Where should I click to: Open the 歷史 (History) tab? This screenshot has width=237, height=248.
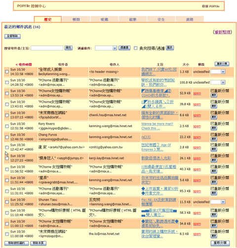[x=48, y=19]
